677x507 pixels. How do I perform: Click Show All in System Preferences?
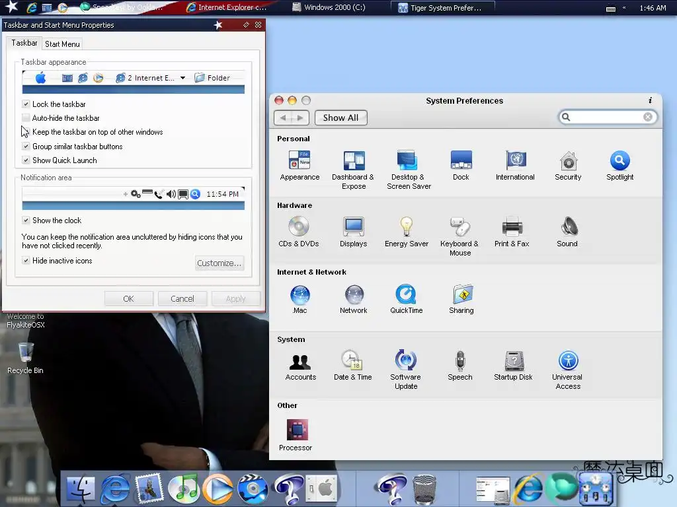[x=340, y=118]
